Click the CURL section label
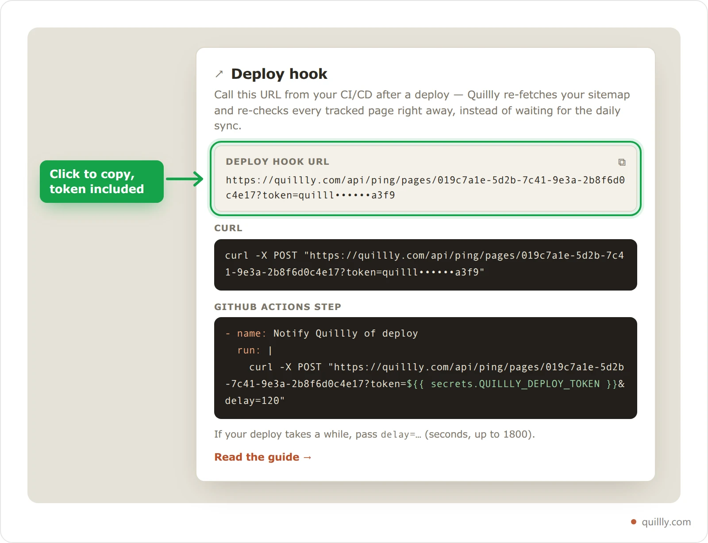The image size is (708, 543). point(228,228)
